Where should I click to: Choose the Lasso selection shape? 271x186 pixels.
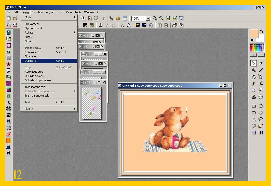point(261,119)
